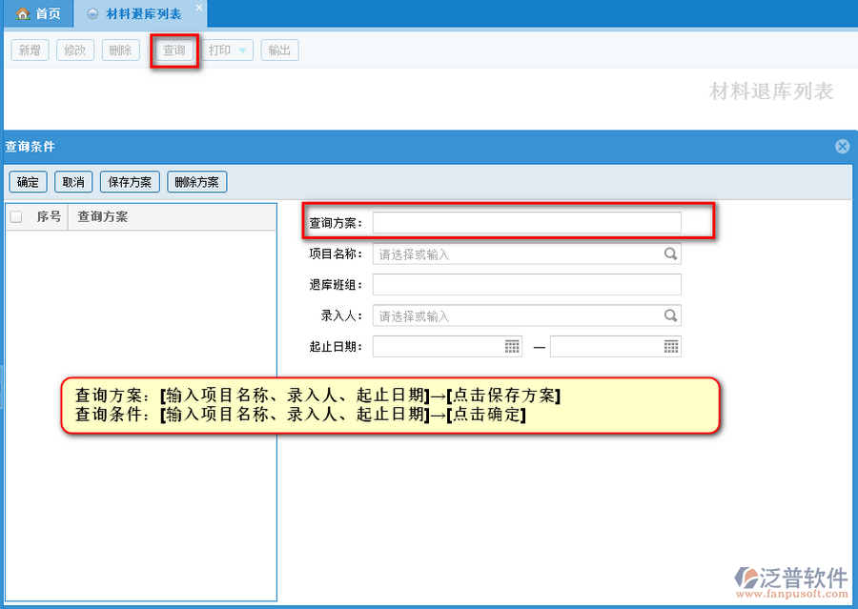Close the 材料退库列表 tab

[199, 7]
